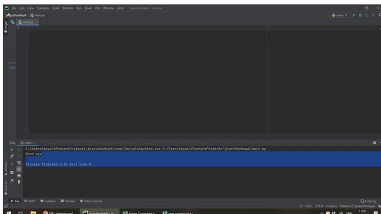
Task: Open the Edit menu
Action: pos(22,8)
